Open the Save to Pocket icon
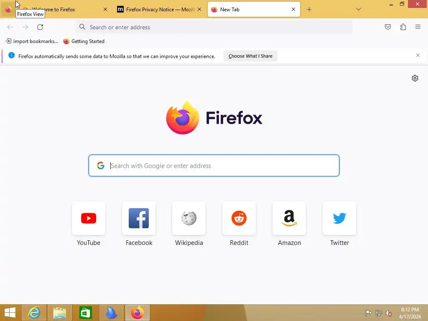The width and height of the screenshot is (428, 321). [x=387, y=27]
